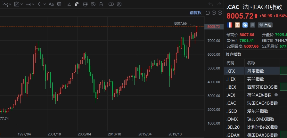Delete drawings with the trash icon
Viewport: 287px width, 138px height.
pyautogui.click(x=101, y=4)
